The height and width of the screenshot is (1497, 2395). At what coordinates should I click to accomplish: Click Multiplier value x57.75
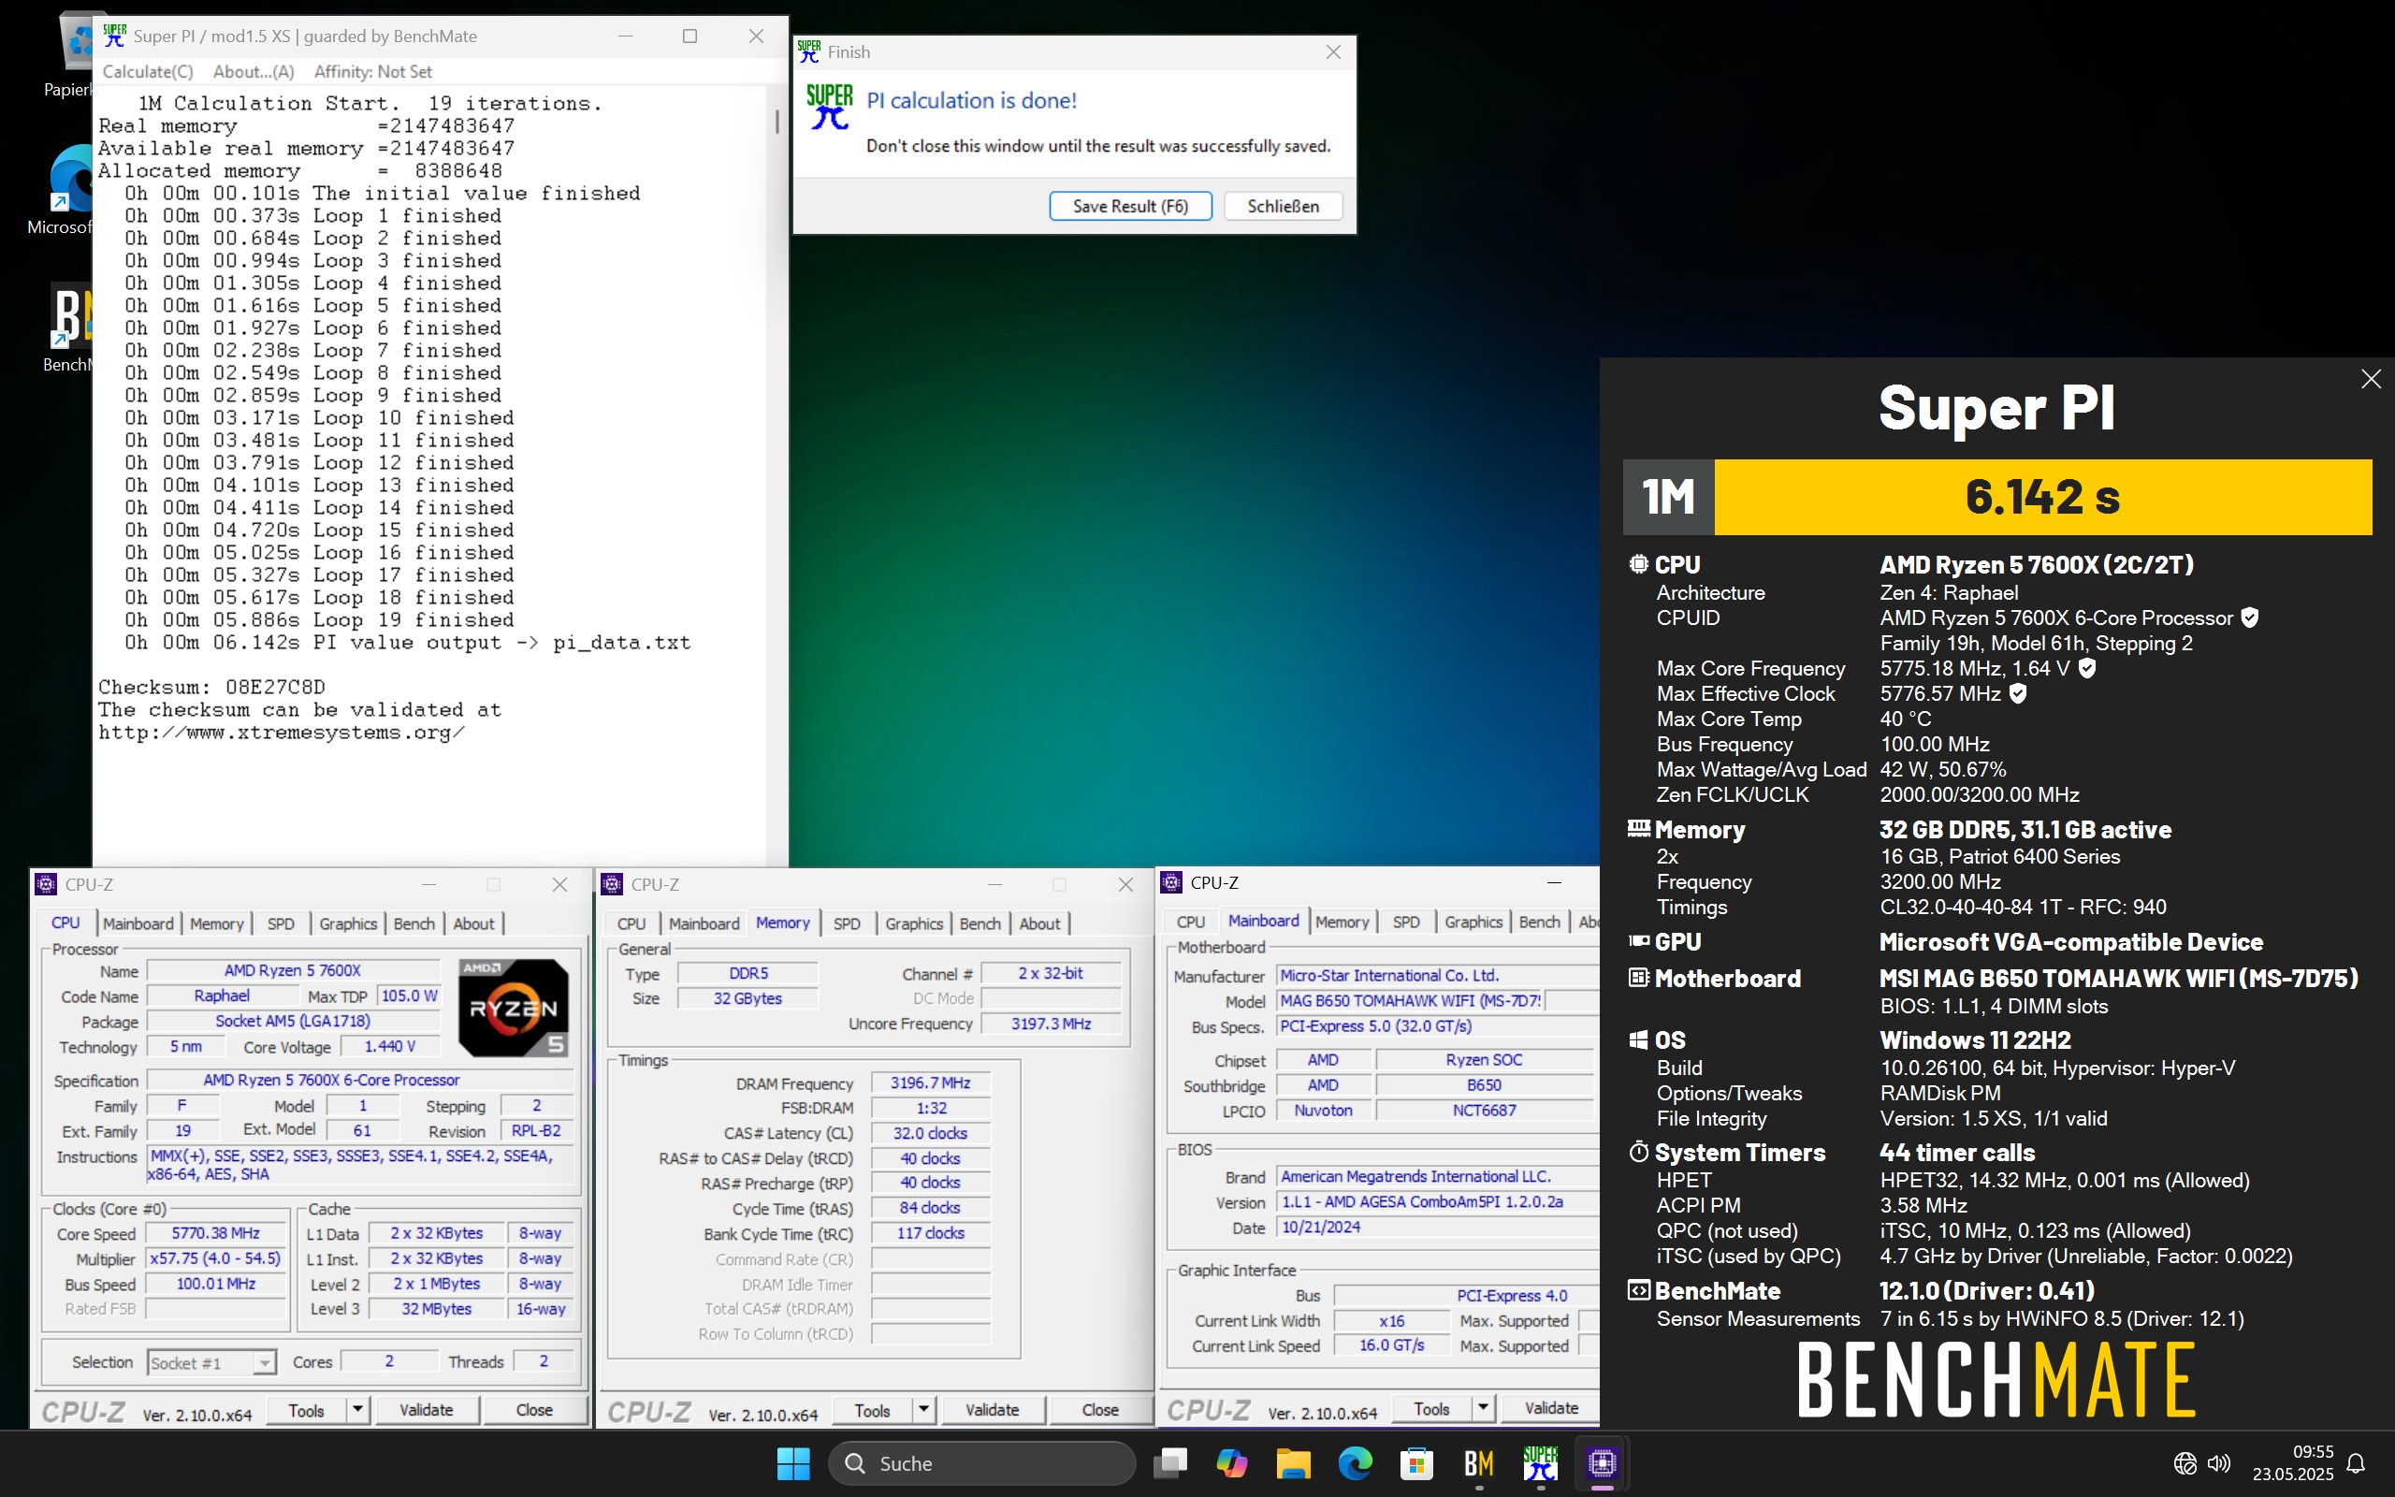pos(216,1257)
